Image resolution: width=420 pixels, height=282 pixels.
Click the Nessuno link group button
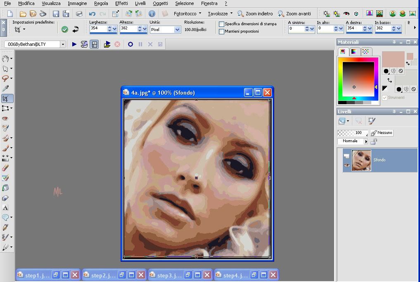382,133
